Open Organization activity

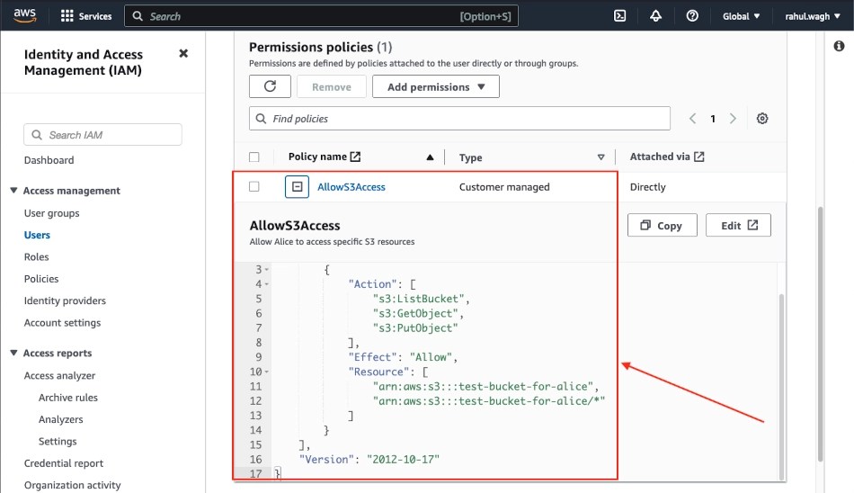tap(73, 485)
